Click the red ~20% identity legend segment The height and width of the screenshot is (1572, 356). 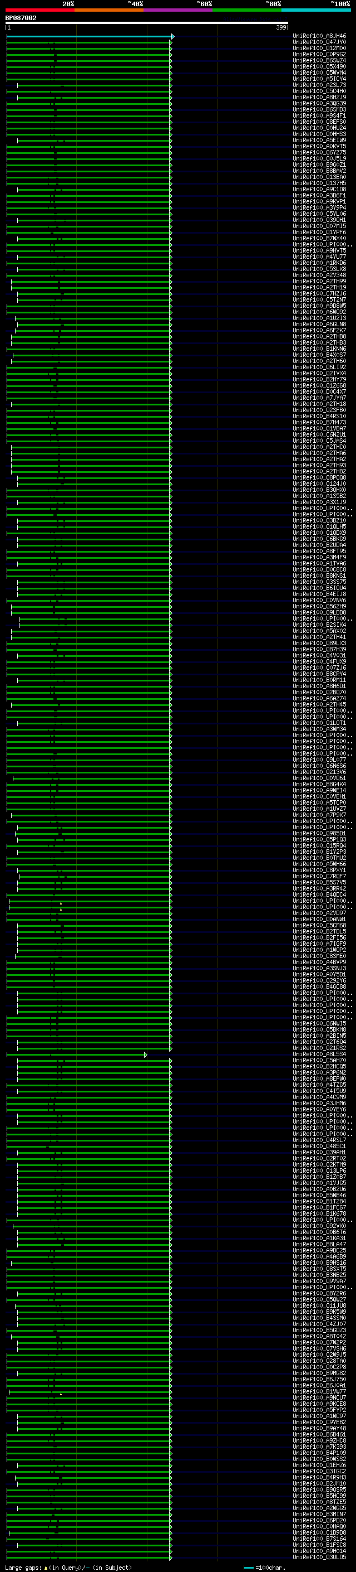coord(40,10)
